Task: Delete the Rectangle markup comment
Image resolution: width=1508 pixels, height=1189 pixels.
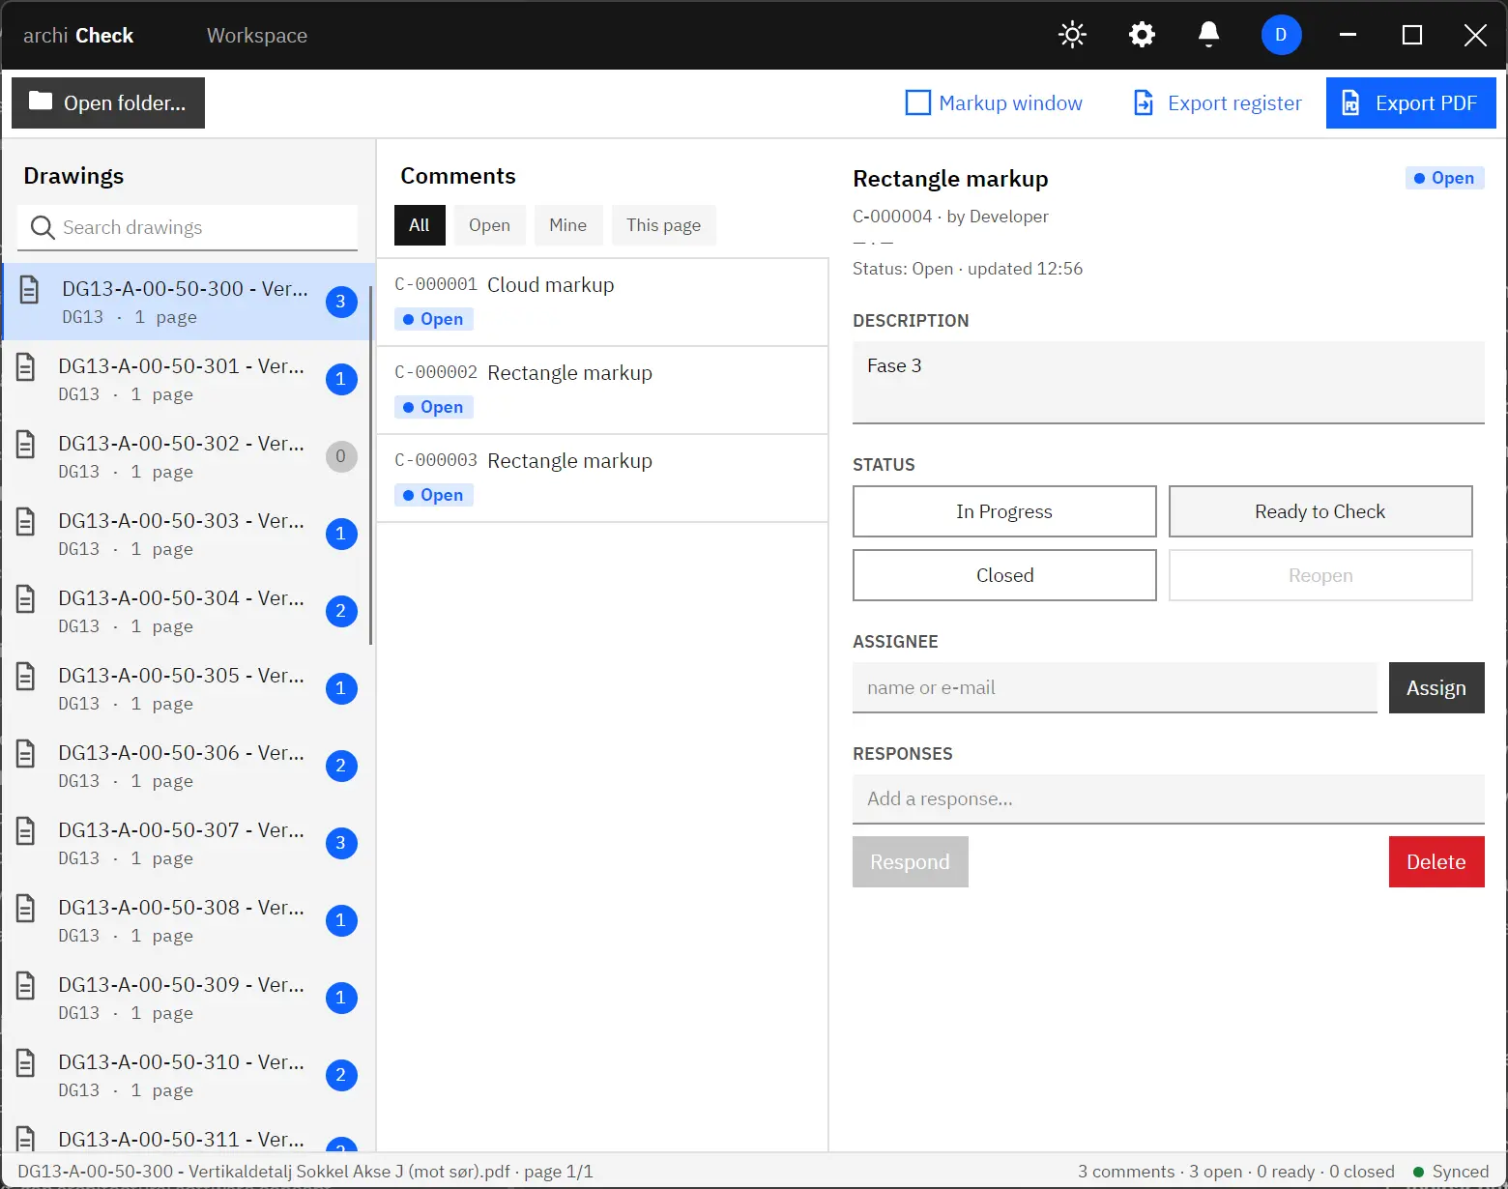Action: click(1436, 861)
